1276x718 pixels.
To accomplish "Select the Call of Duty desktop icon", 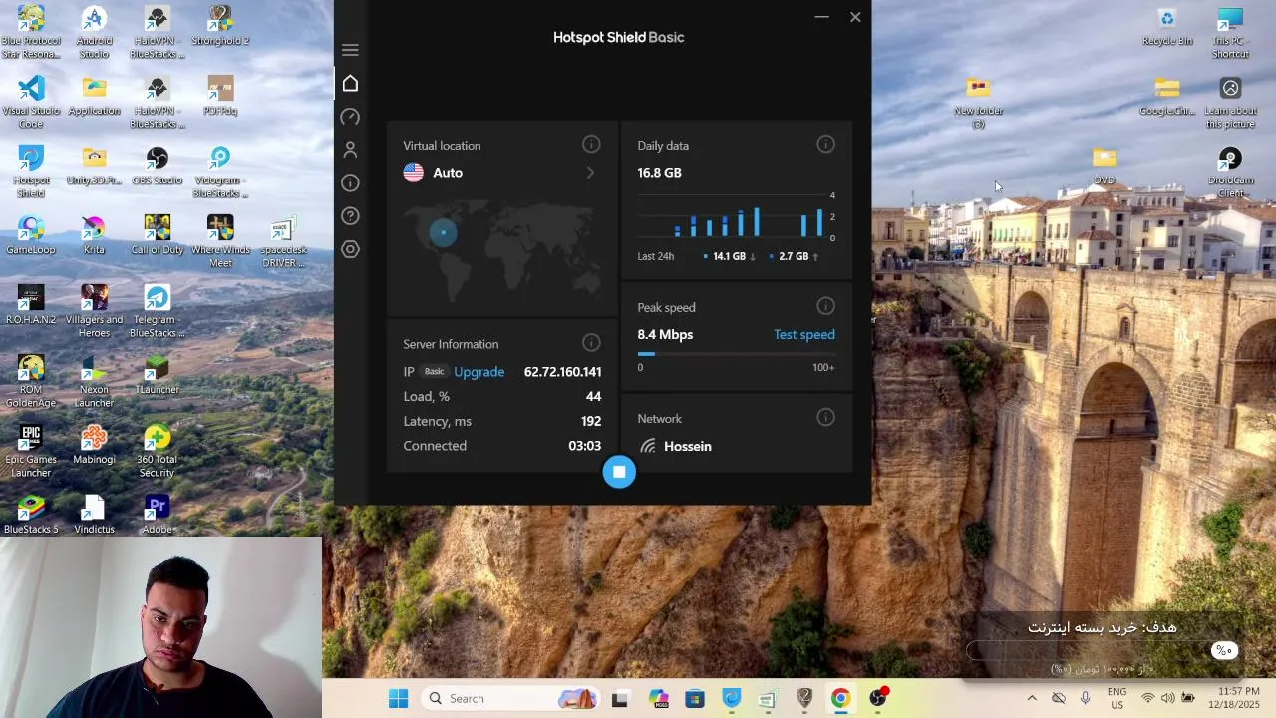I will (x=158, y=236).
